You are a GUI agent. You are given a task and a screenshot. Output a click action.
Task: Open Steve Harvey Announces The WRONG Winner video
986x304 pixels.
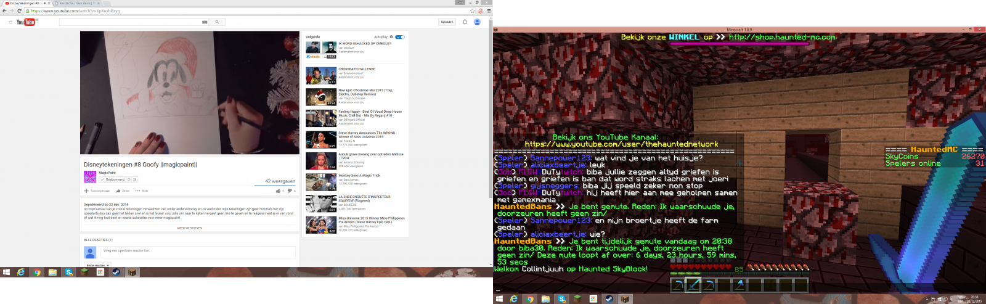[x=321, y=139]
